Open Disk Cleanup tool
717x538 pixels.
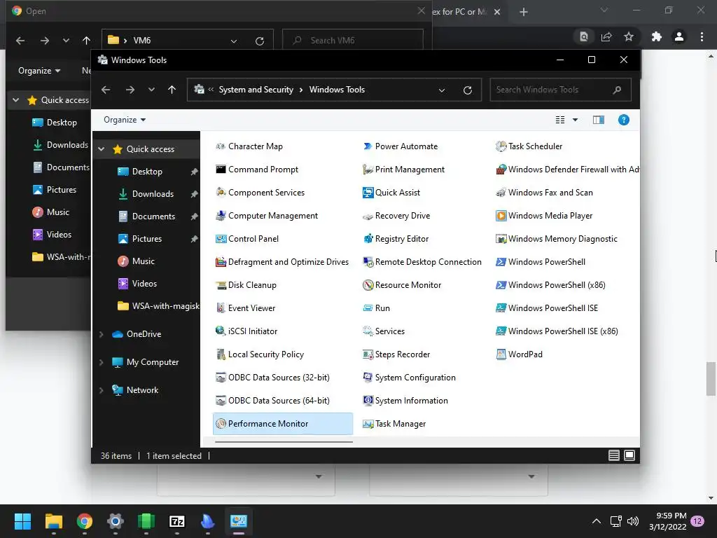pyautogui.click(x=246, y=285)
